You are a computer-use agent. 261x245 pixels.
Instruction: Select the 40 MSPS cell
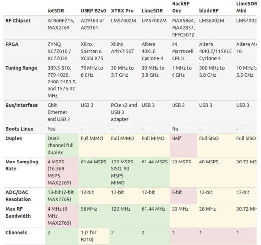[215, 172]
